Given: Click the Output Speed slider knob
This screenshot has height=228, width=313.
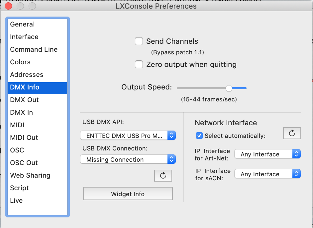Looking at the screenshot, I should click(229, 88).
